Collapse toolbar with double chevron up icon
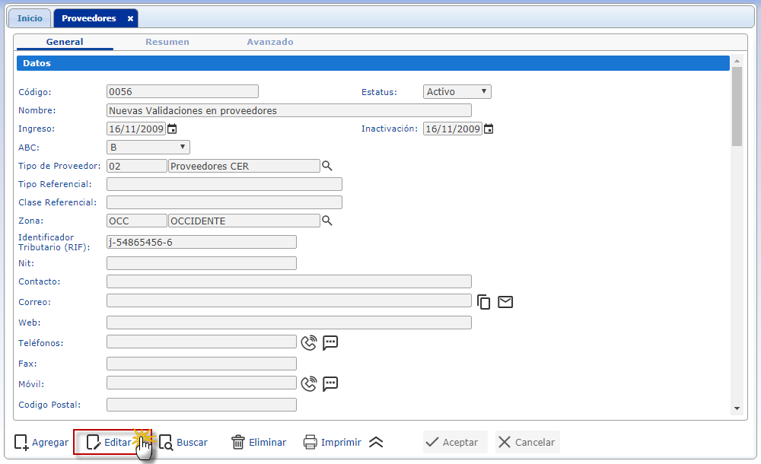The width and height of the screenshot is (761, 464). [x=376, y=442]
